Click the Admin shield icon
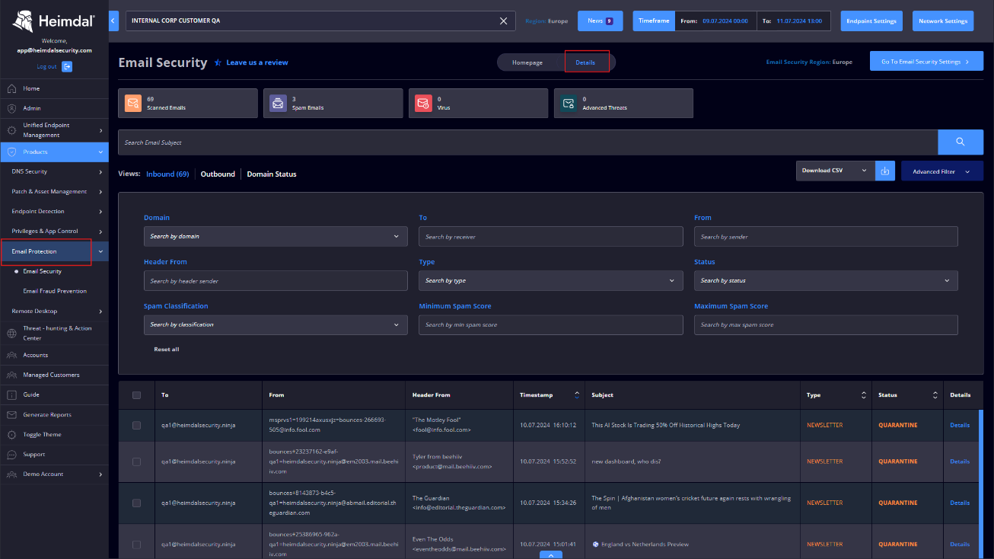The width and height of the screenshot is (994, 559). click(11, 108)
